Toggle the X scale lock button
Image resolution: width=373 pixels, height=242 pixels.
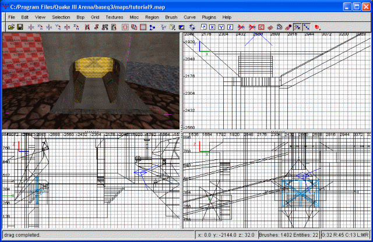pos(212,27)
